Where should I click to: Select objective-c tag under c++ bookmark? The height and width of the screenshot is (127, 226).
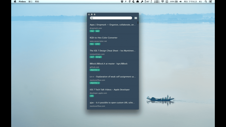tap(95, 83)
